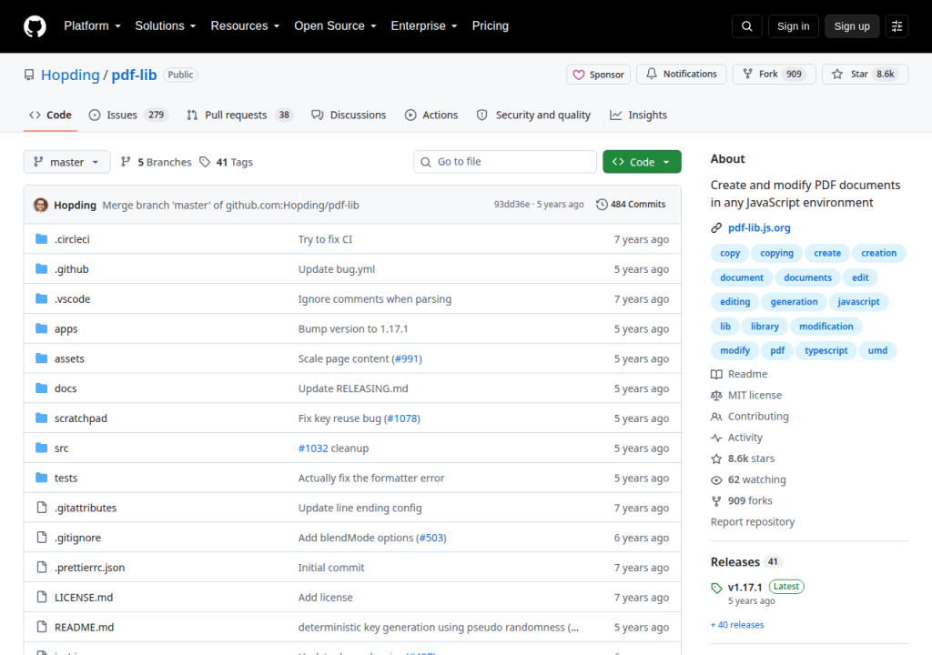Screen dimensions: 932x655
Task: Select the Code tab
Action: pyautogui.click(x=51, y=116)
